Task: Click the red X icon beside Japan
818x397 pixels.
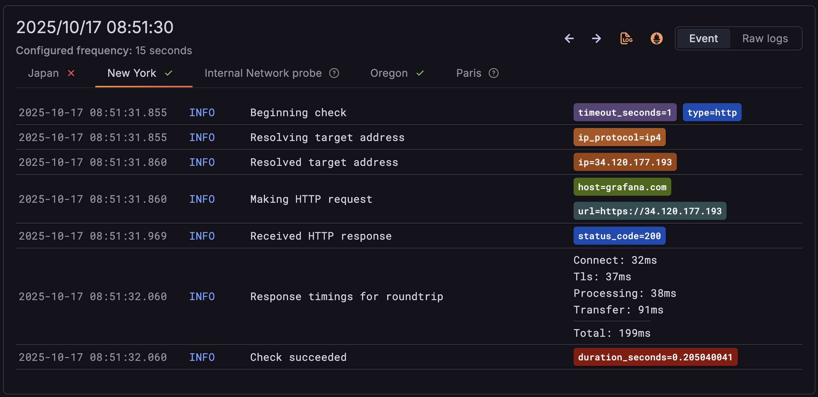Action: point(71,73)
